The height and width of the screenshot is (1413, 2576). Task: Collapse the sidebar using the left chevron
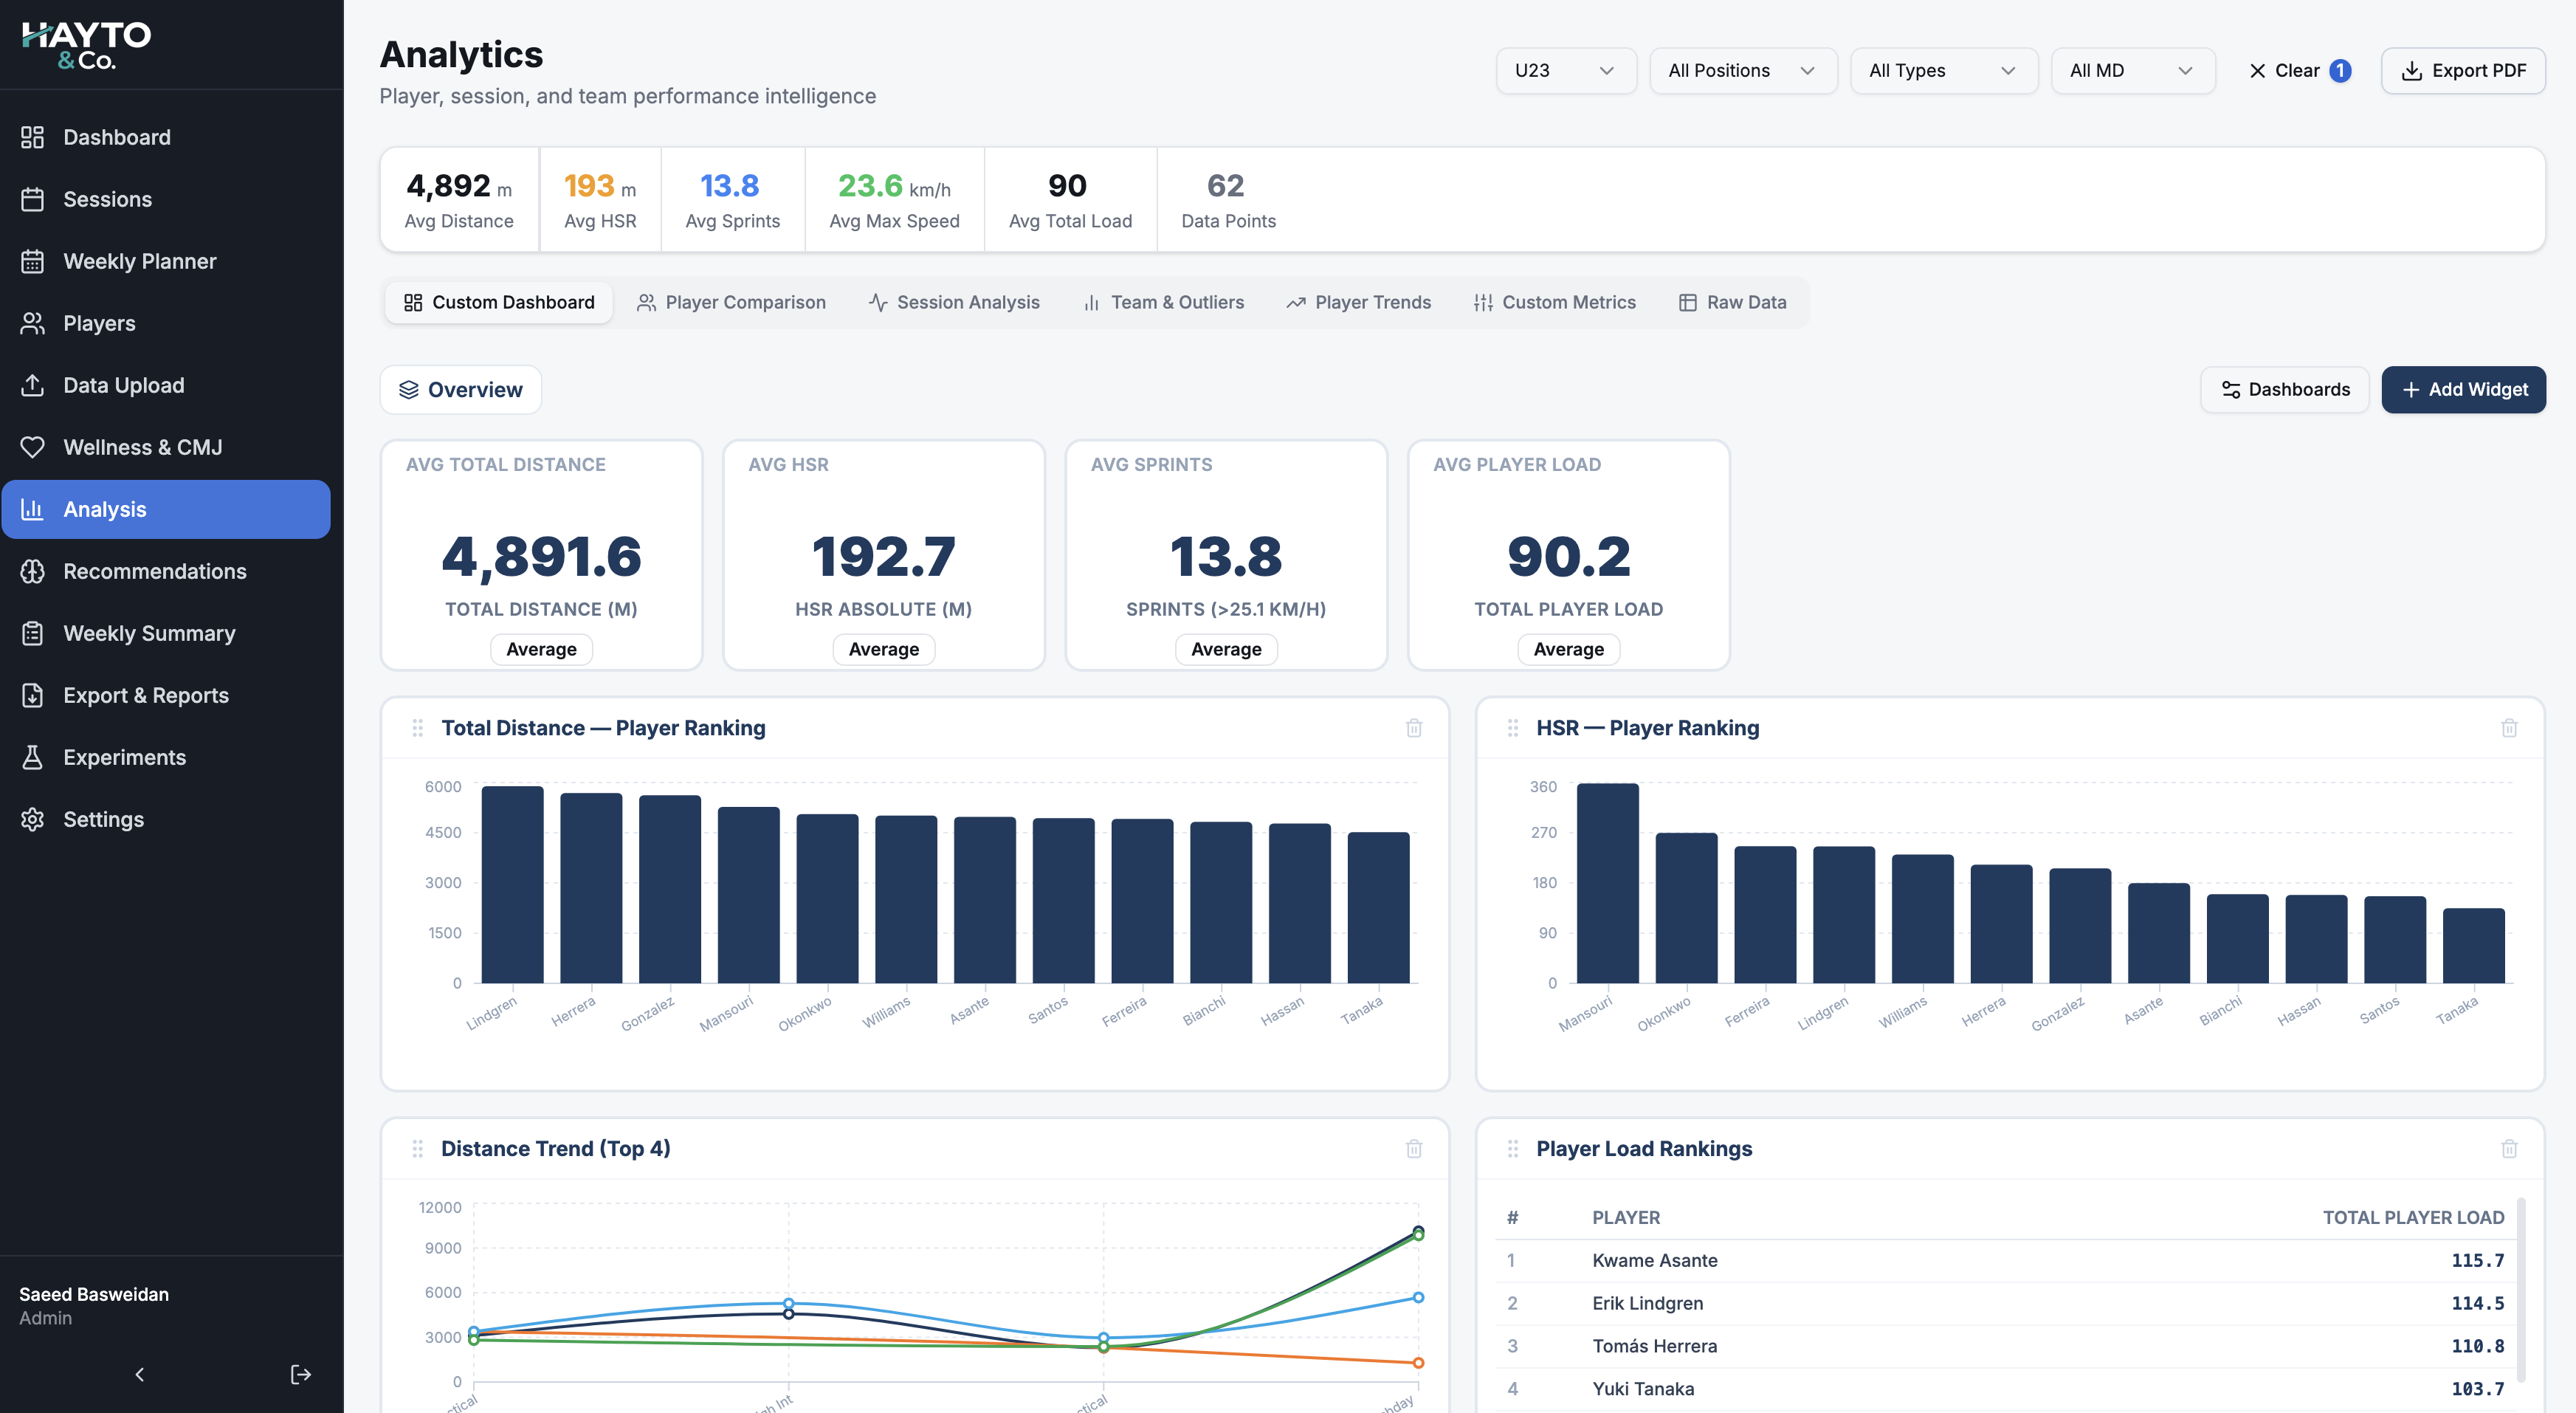tap(140, 1374)
